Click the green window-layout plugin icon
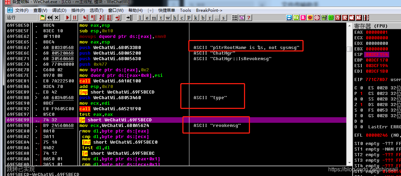 click(x=331, y=18)
